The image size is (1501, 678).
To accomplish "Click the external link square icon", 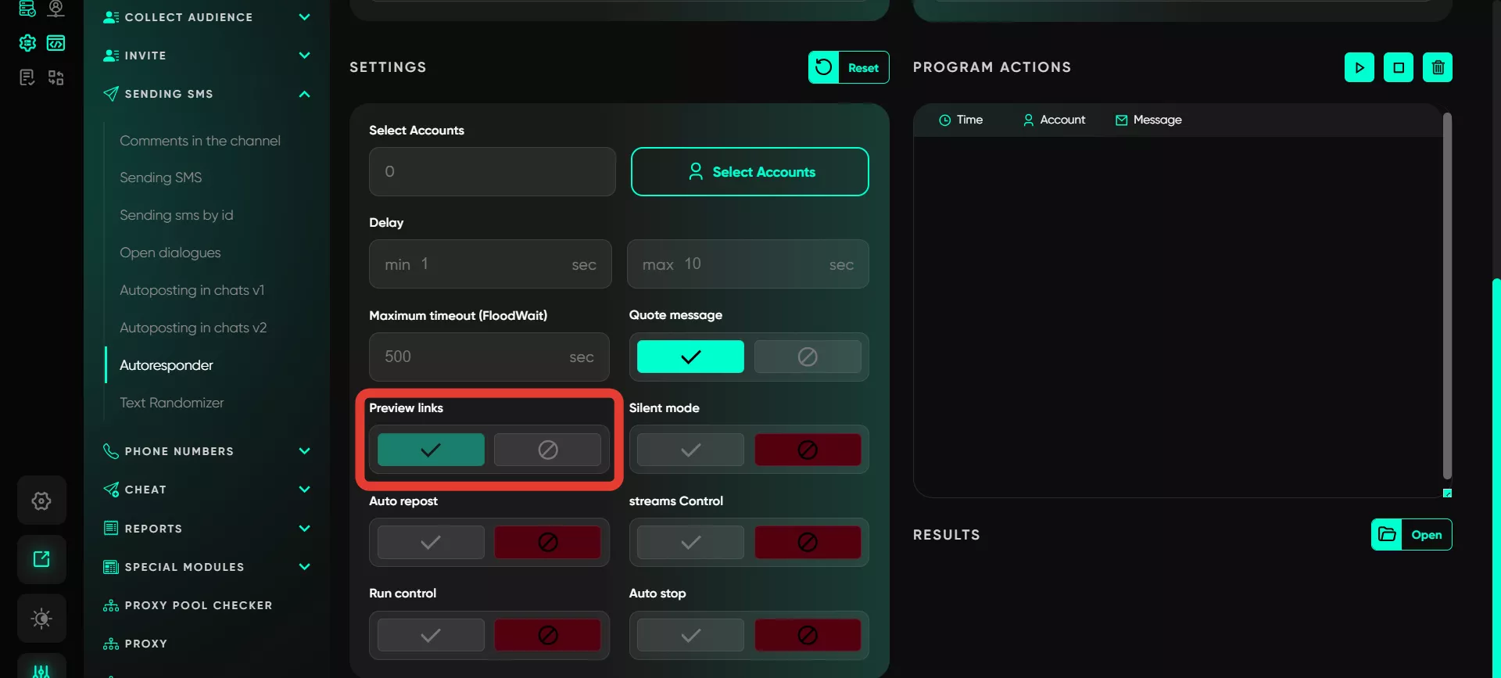I will click(x=42, y=559).
